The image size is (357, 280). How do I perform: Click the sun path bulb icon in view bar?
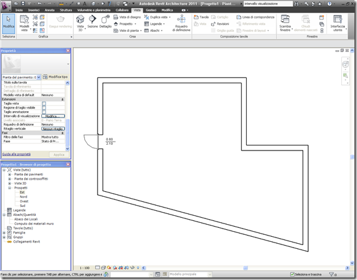pos(138,268)
